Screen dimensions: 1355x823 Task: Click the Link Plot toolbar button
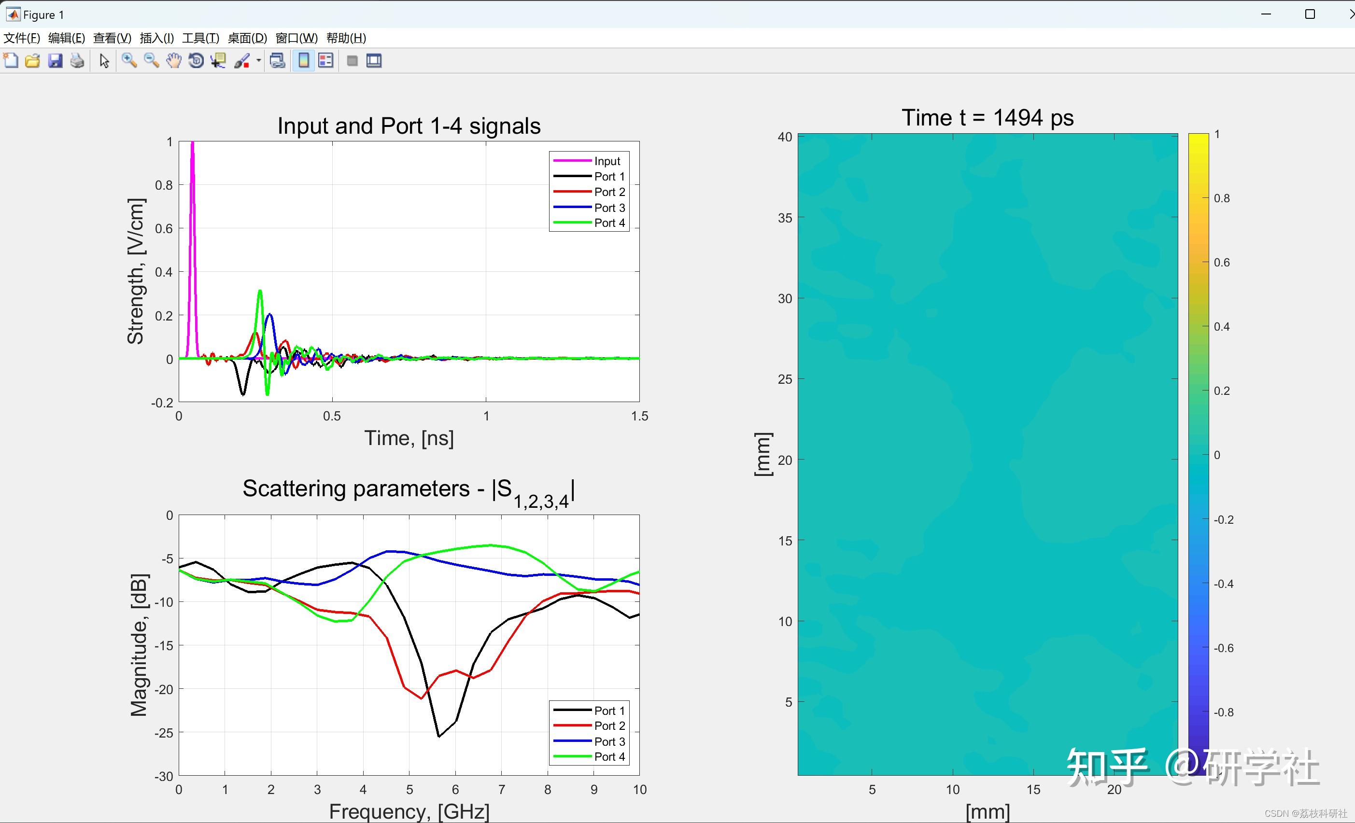pyautogui.click(x=277, y=60)
